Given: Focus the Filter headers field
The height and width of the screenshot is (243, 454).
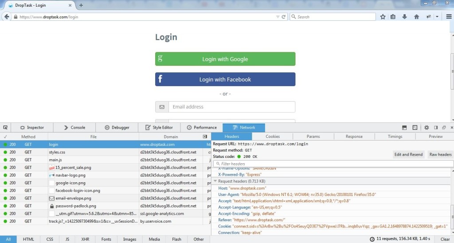Looking at the screenshot, I should click(333, 164).
